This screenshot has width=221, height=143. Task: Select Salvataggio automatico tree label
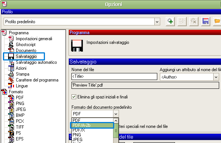pyautogui.click(x=36, y=62)
